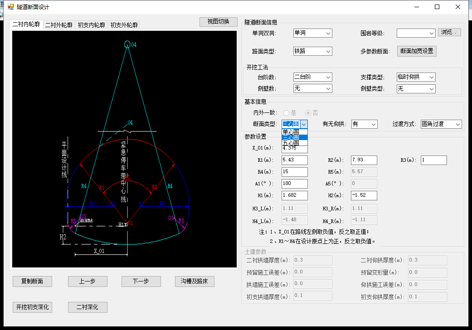The height and width of the screenshot is (330, 472).
Task: Click the note text about H1~H4 sign
Action: pyautogui.click(x=322, y=241)
